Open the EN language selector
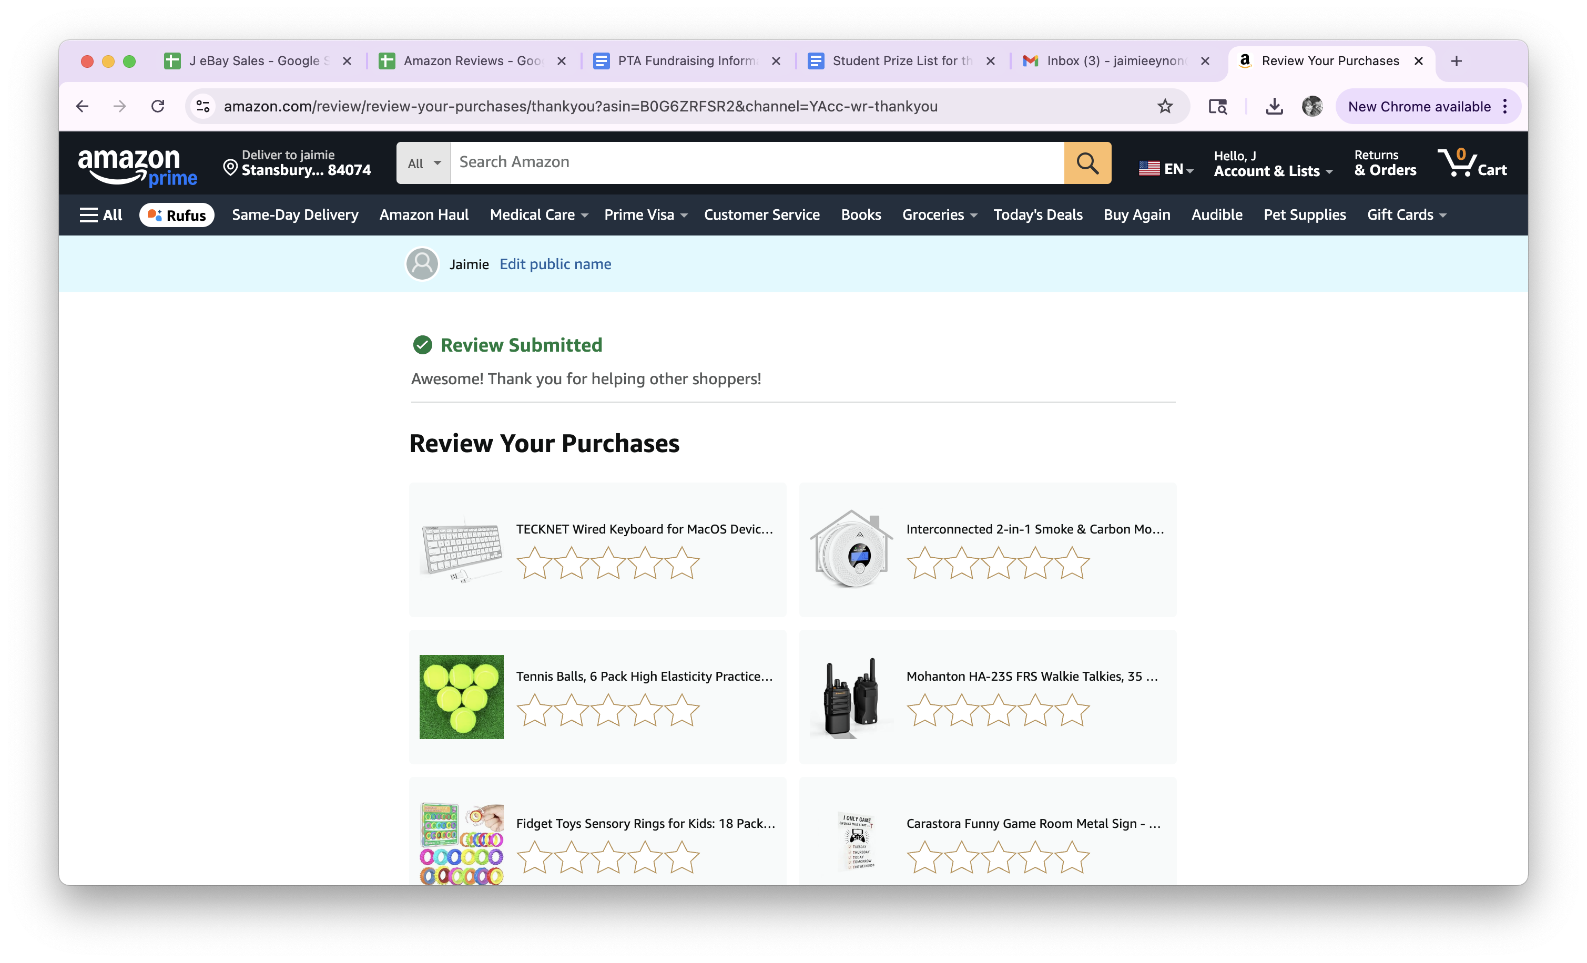The width and height of the screenshot is (1587, 963). point(1166,169)
